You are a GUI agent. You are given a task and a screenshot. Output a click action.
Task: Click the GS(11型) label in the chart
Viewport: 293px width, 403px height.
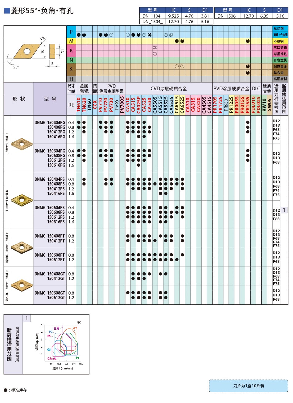coord(52,359)
